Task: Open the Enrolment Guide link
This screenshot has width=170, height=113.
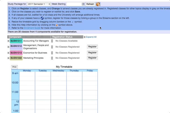Action: (32, 28)
